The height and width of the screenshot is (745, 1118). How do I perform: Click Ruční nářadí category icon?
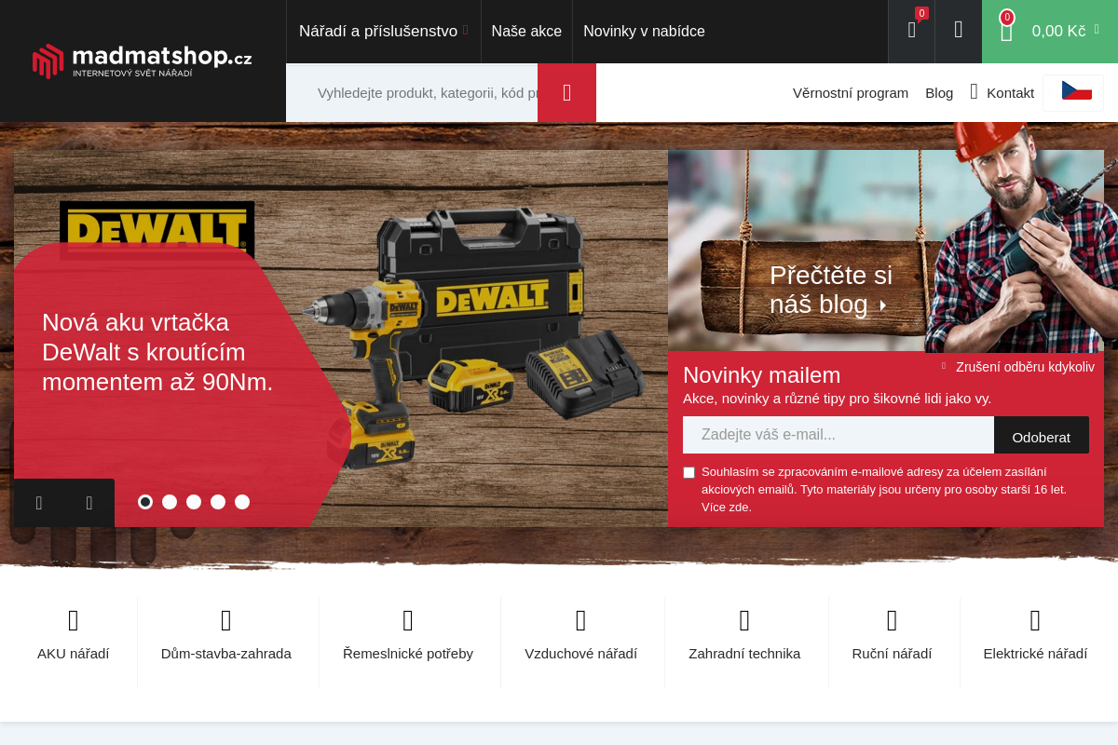coord(892,620)
